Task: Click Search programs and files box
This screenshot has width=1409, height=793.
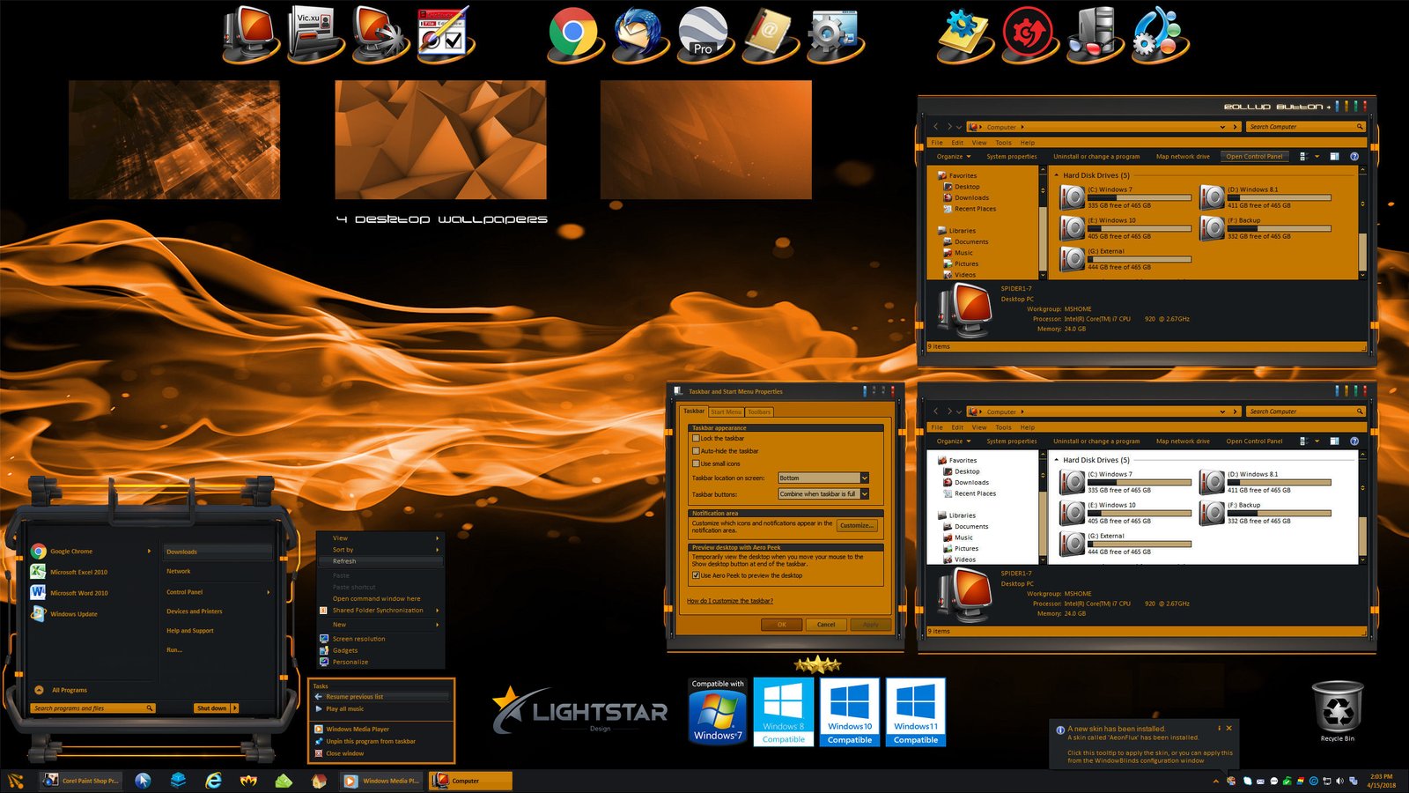Action: (92, 708)
